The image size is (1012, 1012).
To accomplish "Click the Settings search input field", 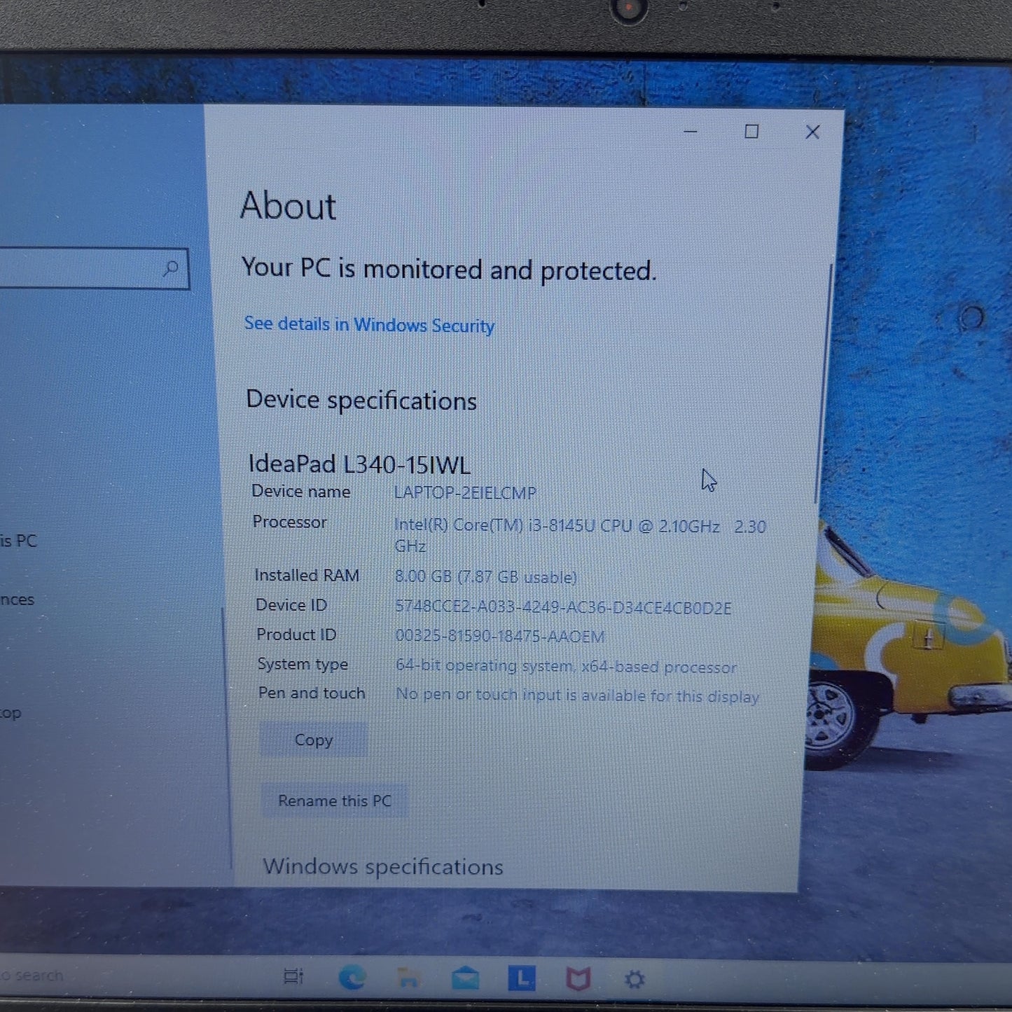I will 94,268.
